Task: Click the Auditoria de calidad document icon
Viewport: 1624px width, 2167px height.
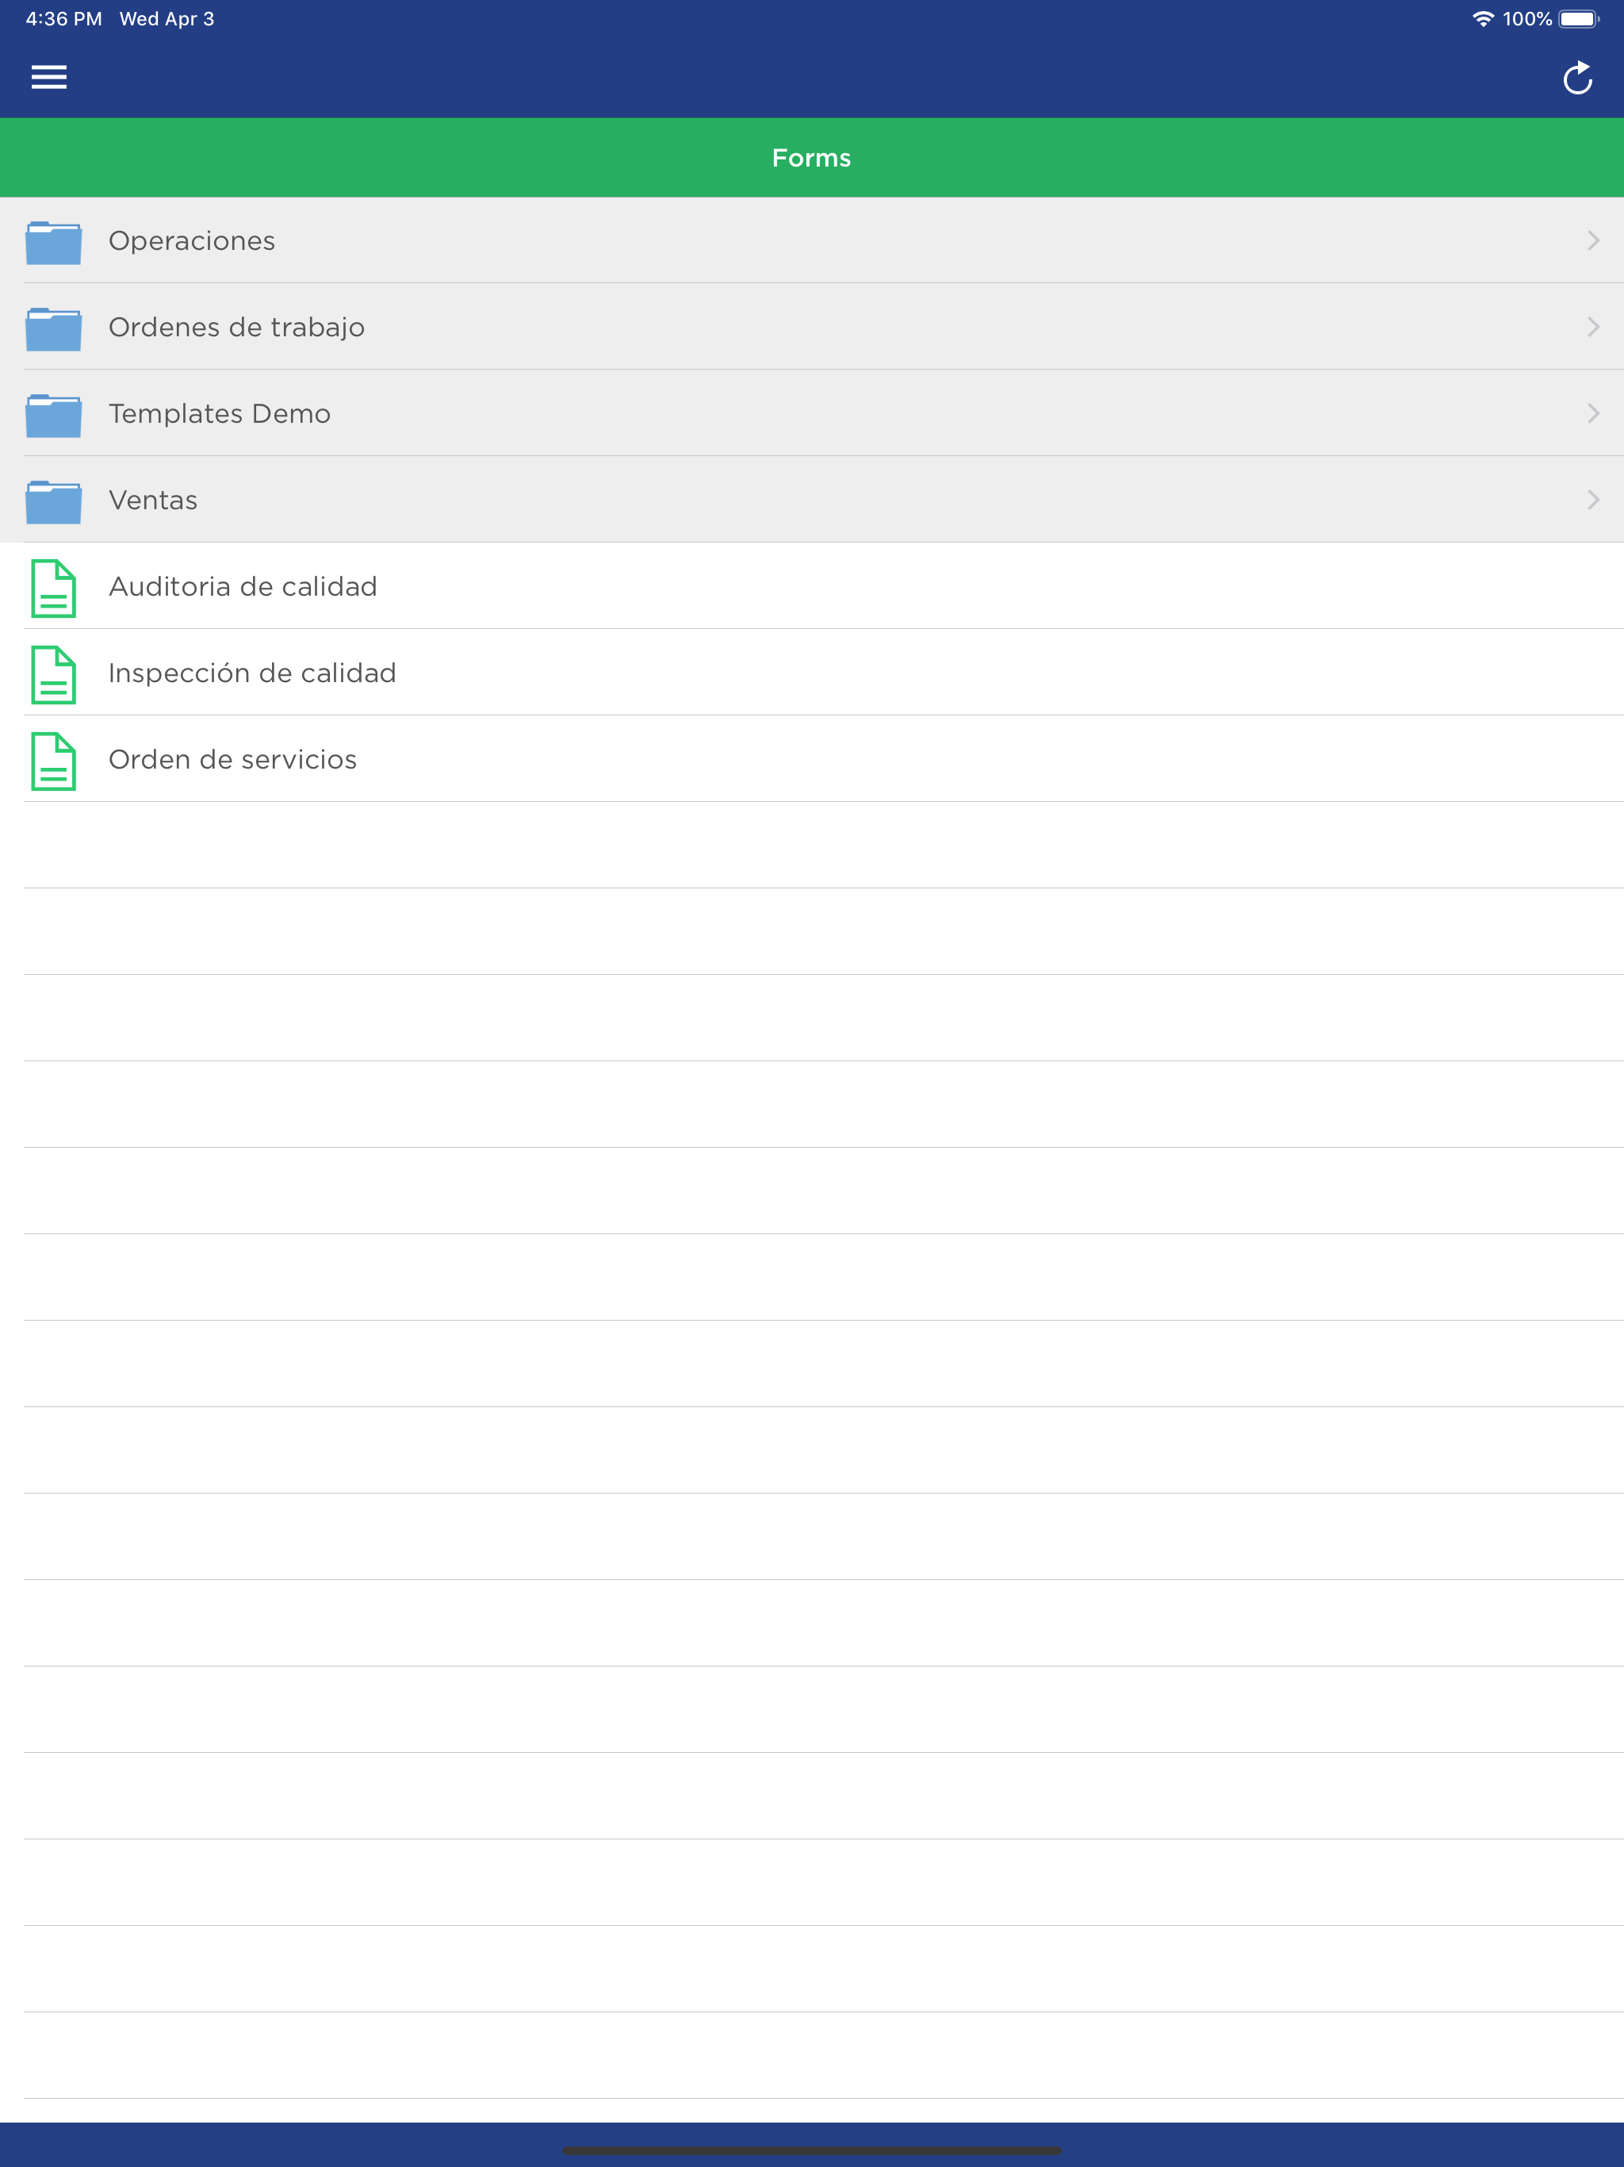Action: pyautogui.click(x=54, y=588)
